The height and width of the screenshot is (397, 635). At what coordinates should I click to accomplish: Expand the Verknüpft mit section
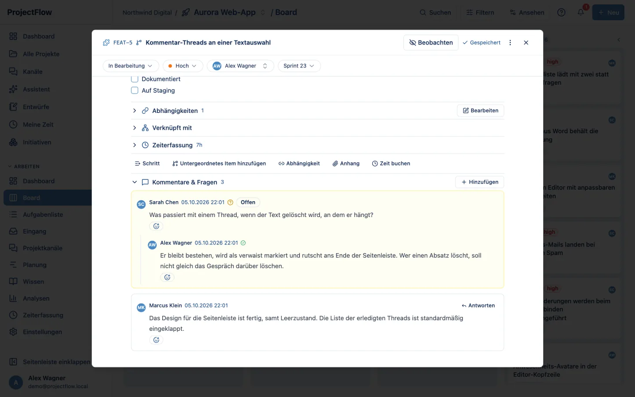(134, 128)
